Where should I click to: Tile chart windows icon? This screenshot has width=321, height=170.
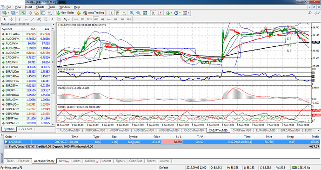click(145, 13)
